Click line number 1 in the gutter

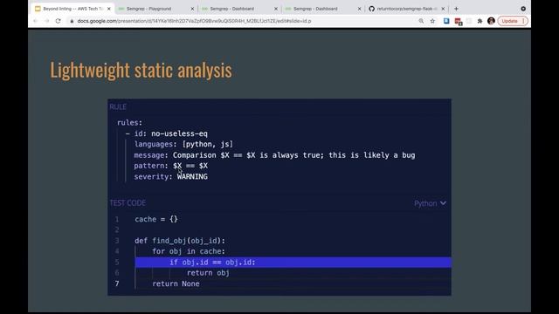[x=116, y=219]
